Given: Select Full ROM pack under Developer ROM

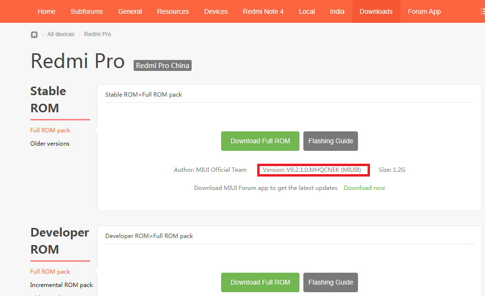Looking at the screenshot, I should (50, 272).
